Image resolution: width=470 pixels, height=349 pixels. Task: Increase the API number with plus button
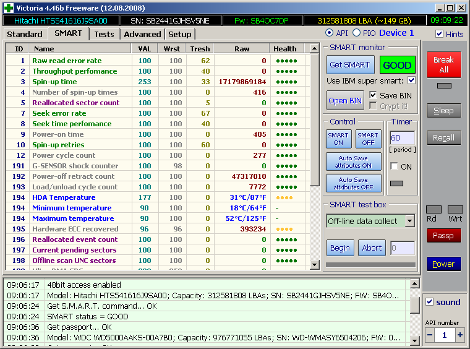click(x=459, y=335)
